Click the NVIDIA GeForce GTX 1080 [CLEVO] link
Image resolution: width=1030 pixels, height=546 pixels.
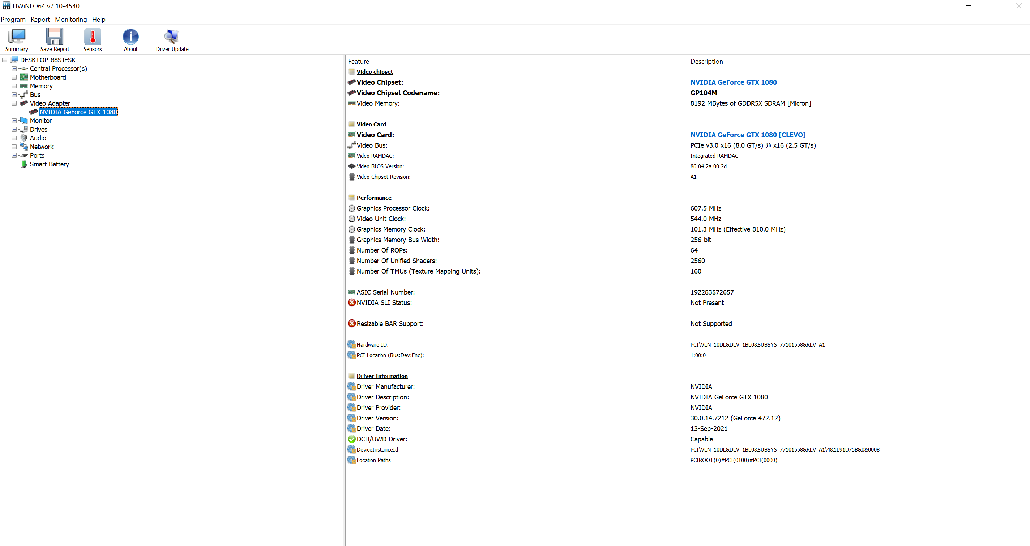click(x=748, y=135)
